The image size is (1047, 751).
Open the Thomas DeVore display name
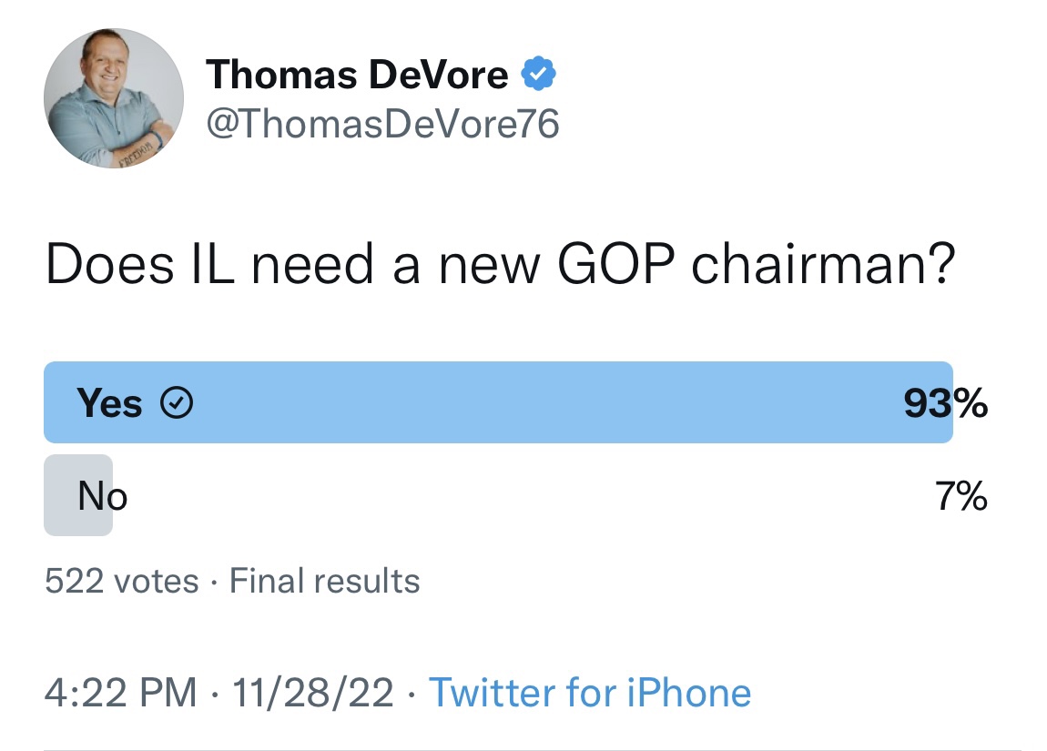coord(357,74)
